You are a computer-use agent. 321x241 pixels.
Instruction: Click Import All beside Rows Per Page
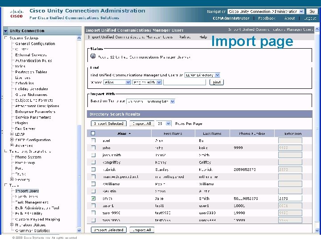142,124
